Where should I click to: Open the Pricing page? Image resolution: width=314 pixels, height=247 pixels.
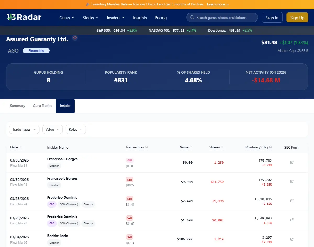point(161,18)
